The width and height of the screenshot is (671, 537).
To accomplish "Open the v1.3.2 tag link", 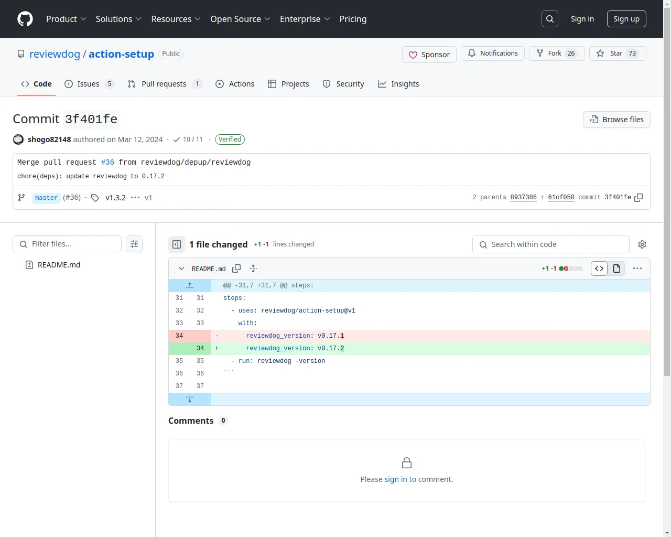I will point(115,198).
